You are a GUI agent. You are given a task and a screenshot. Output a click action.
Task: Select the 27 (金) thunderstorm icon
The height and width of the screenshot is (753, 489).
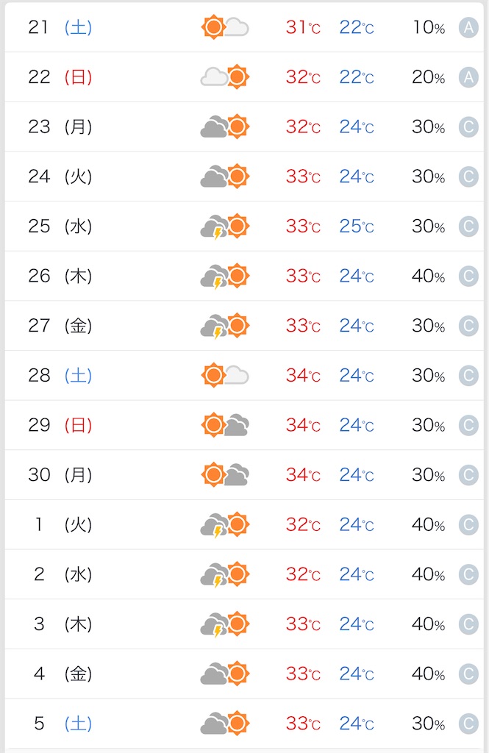coord(225,326)
